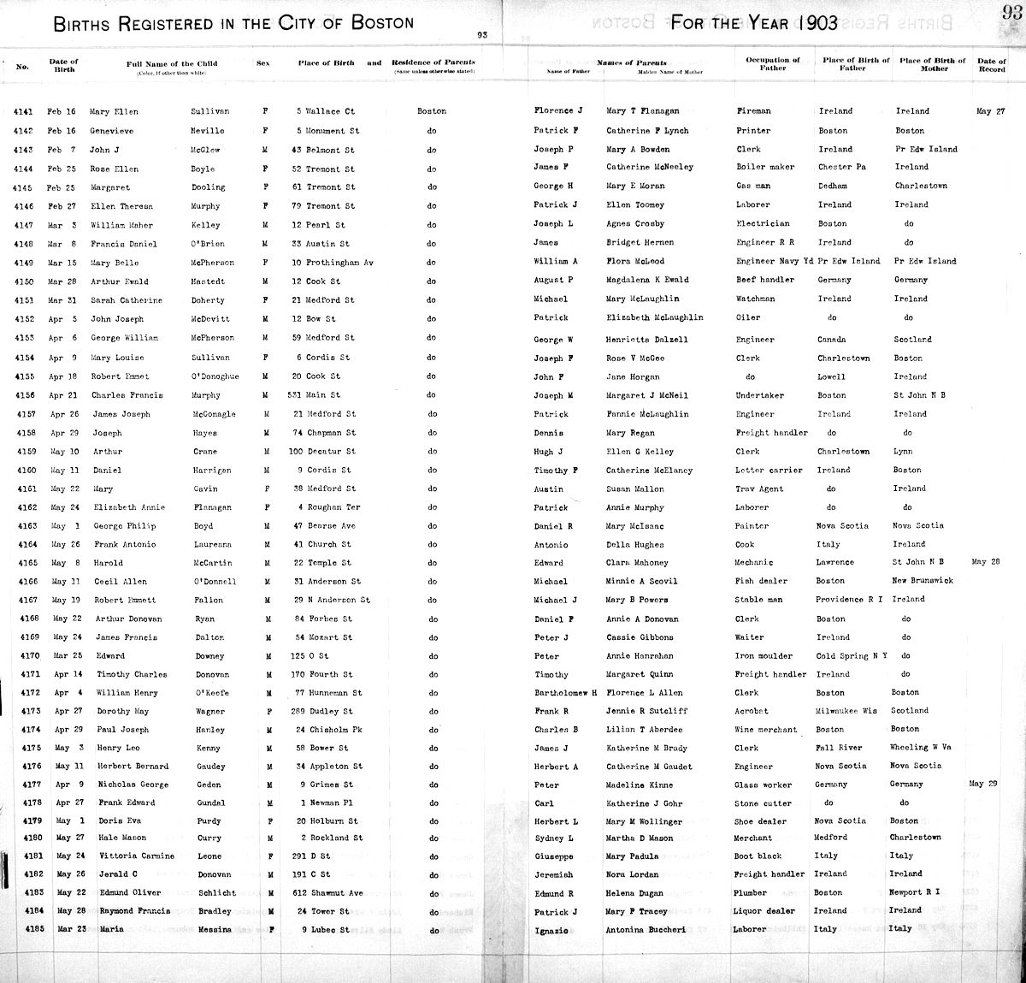The height and width of the screenshot is (983, 1026).
Task: Click occupation 'Acrobat'
Action: click(752, 712)
